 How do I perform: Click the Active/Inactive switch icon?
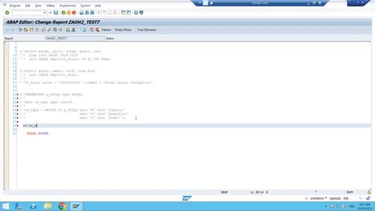click(26, 30)
